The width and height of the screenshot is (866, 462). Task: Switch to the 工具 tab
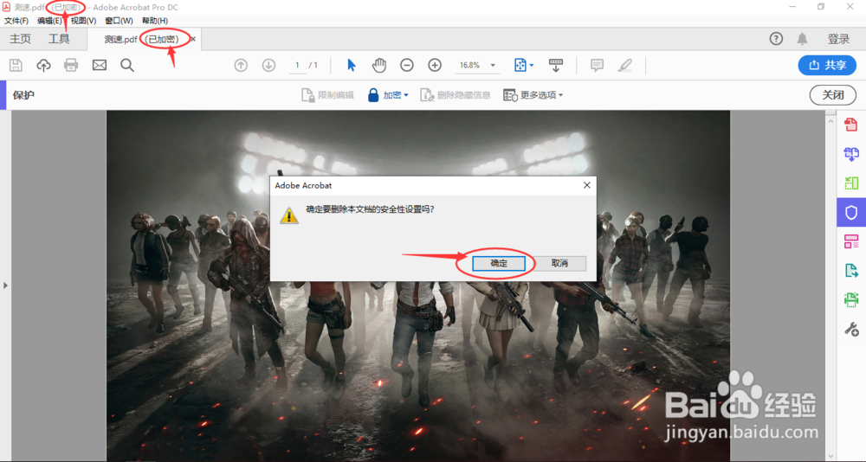click(59, 39)
